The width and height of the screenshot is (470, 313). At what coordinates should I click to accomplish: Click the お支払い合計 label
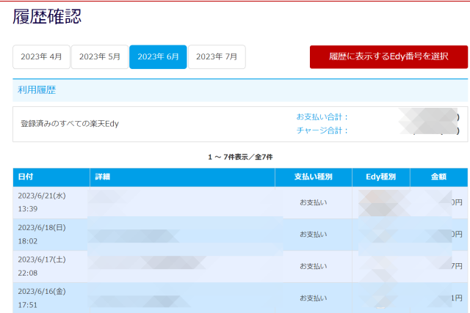point(322,117)
